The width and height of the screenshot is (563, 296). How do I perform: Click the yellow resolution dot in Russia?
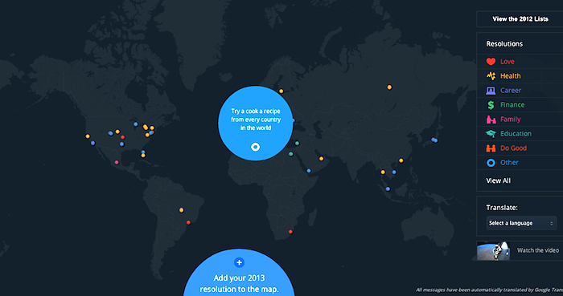(389, 87)
